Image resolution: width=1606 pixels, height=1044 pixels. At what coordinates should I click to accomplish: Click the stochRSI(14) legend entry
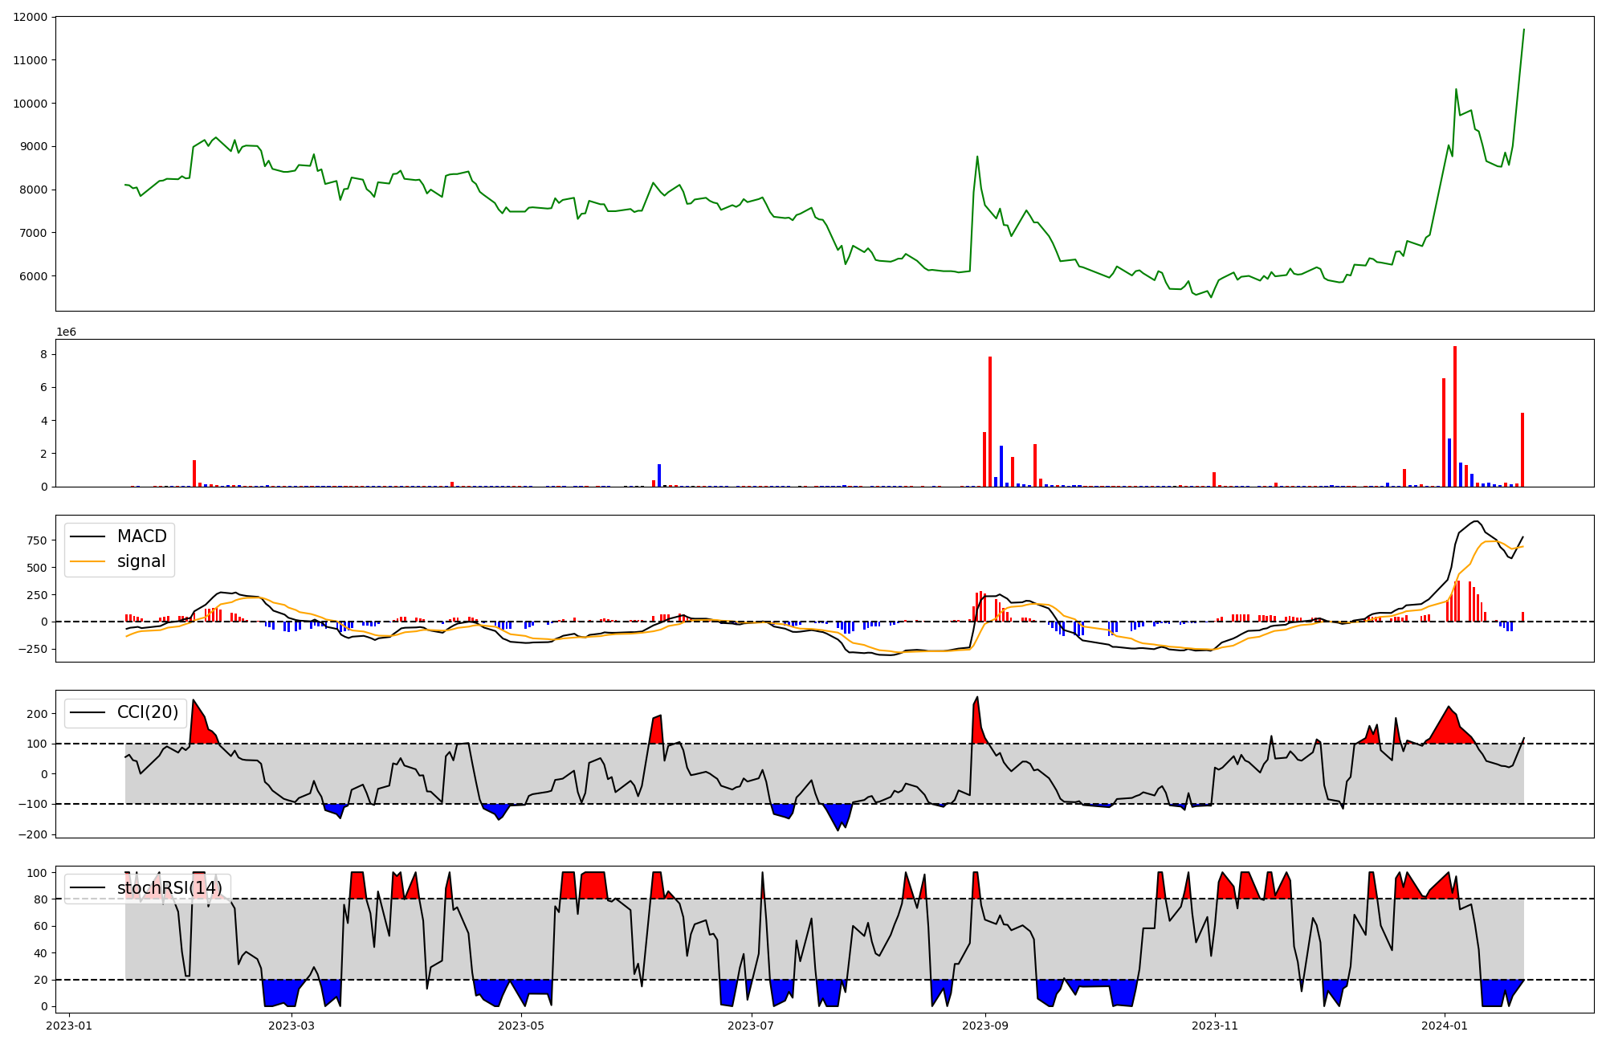169,888
